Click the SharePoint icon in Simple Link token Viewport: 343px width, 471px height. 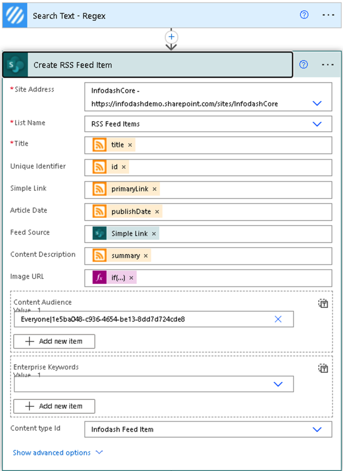tap(100, 233)
